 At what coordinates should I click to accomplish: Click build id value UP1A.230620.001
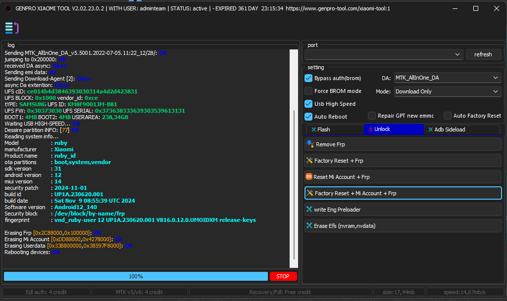[79, 194]
